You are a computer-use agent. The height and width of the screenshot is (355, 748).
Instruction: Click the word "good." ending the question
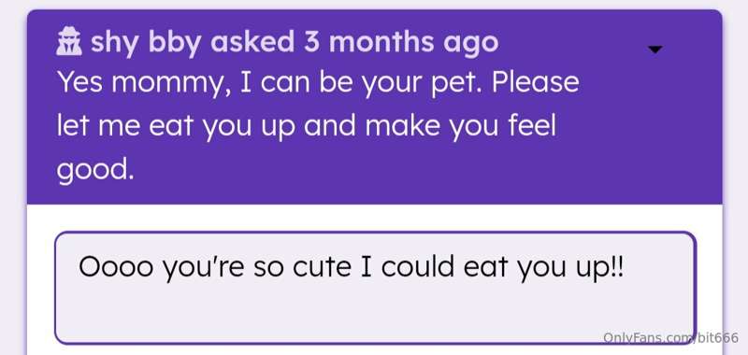coord(95,171)
